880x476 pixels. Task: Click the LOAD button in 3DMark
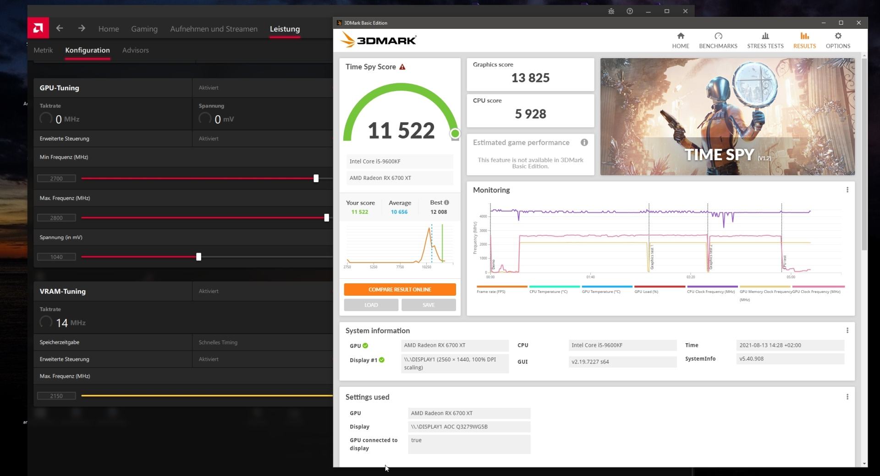point(371,305)
